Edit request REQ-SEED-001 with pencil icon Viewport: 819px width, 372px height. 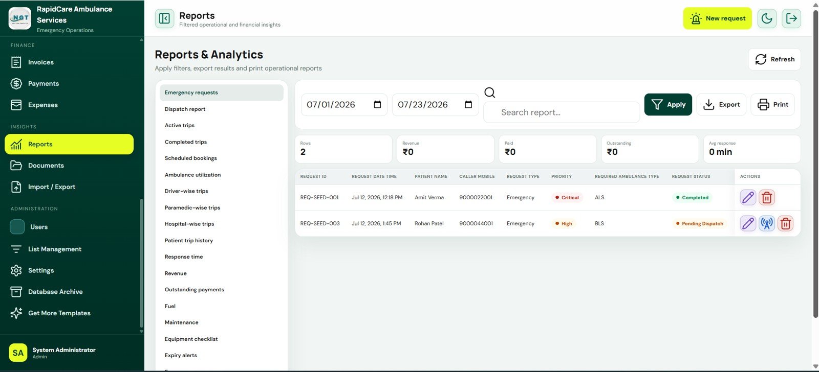(748, 197)
